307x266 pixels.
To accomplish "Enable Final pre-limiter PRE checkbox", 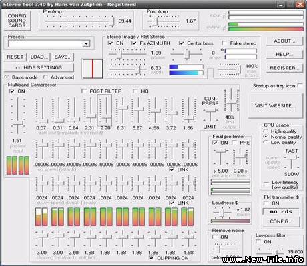I will 234,143.
